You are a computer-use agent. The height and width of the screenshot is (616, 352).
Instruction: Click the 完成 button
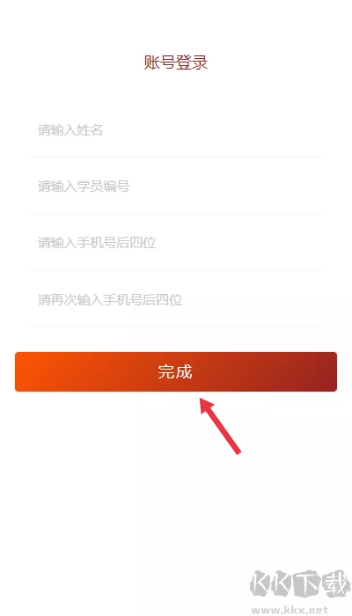pyautogui.click(x=176, y=371)
